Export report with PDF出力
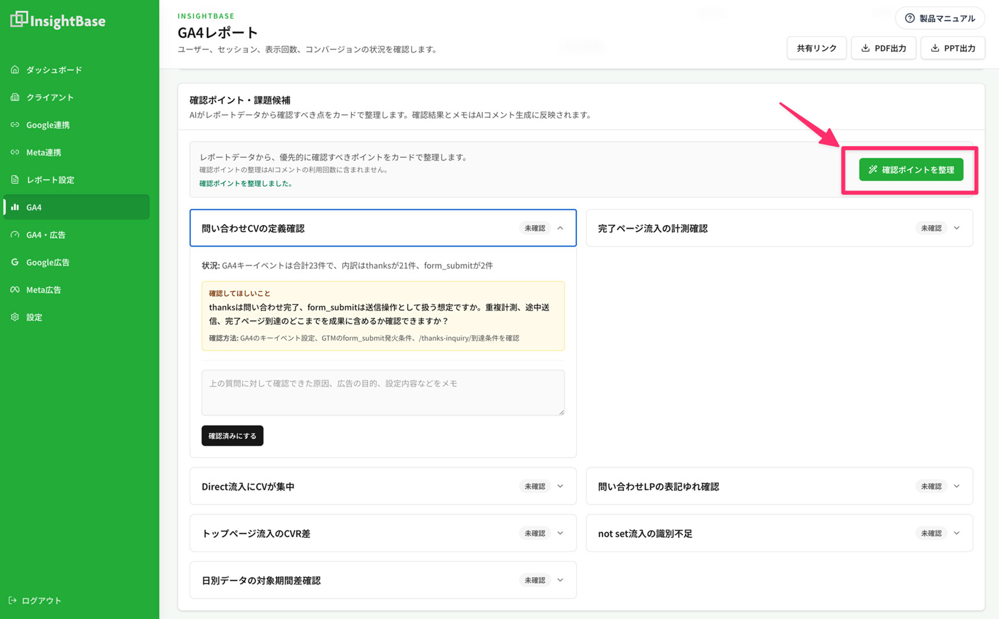The width and height of the screenshot is (999, 619). point(883,48)
